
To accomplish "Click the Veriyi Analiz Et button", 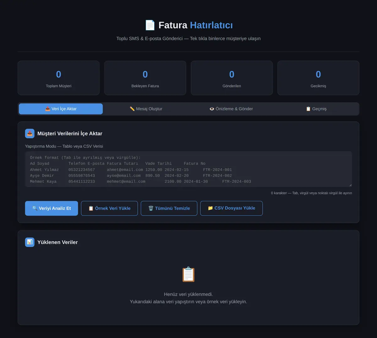I will (52, 208).
